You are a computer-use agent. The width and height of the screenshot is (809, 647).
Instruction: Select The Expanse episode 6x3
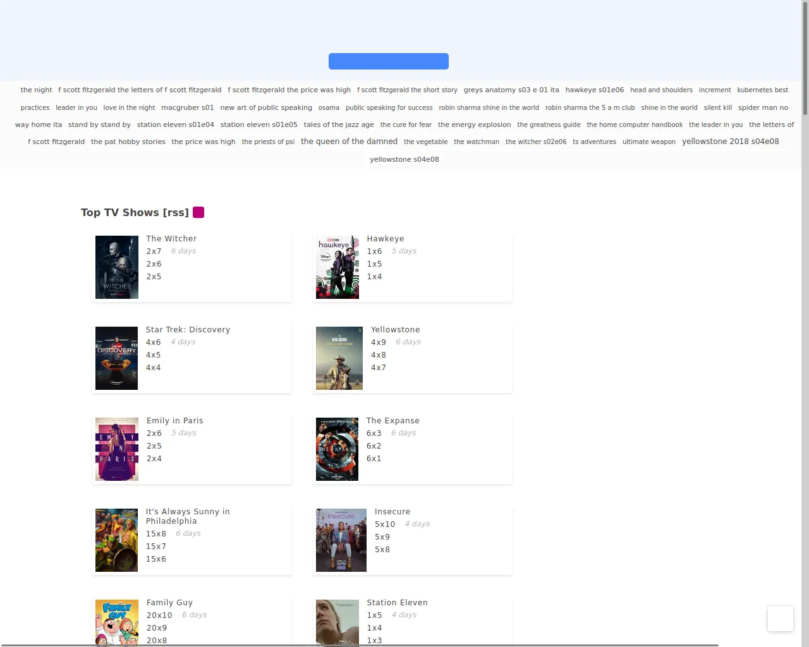point(374,433)
